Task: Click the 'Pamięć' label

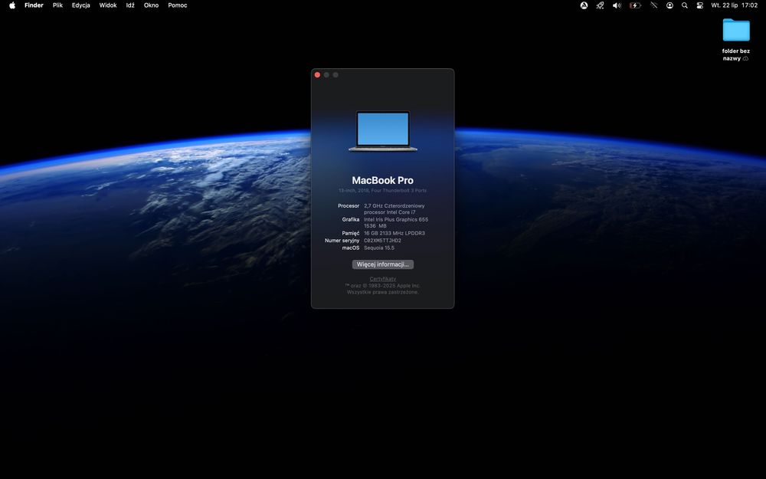Action: pyautogui.click(x=350, y=233)
